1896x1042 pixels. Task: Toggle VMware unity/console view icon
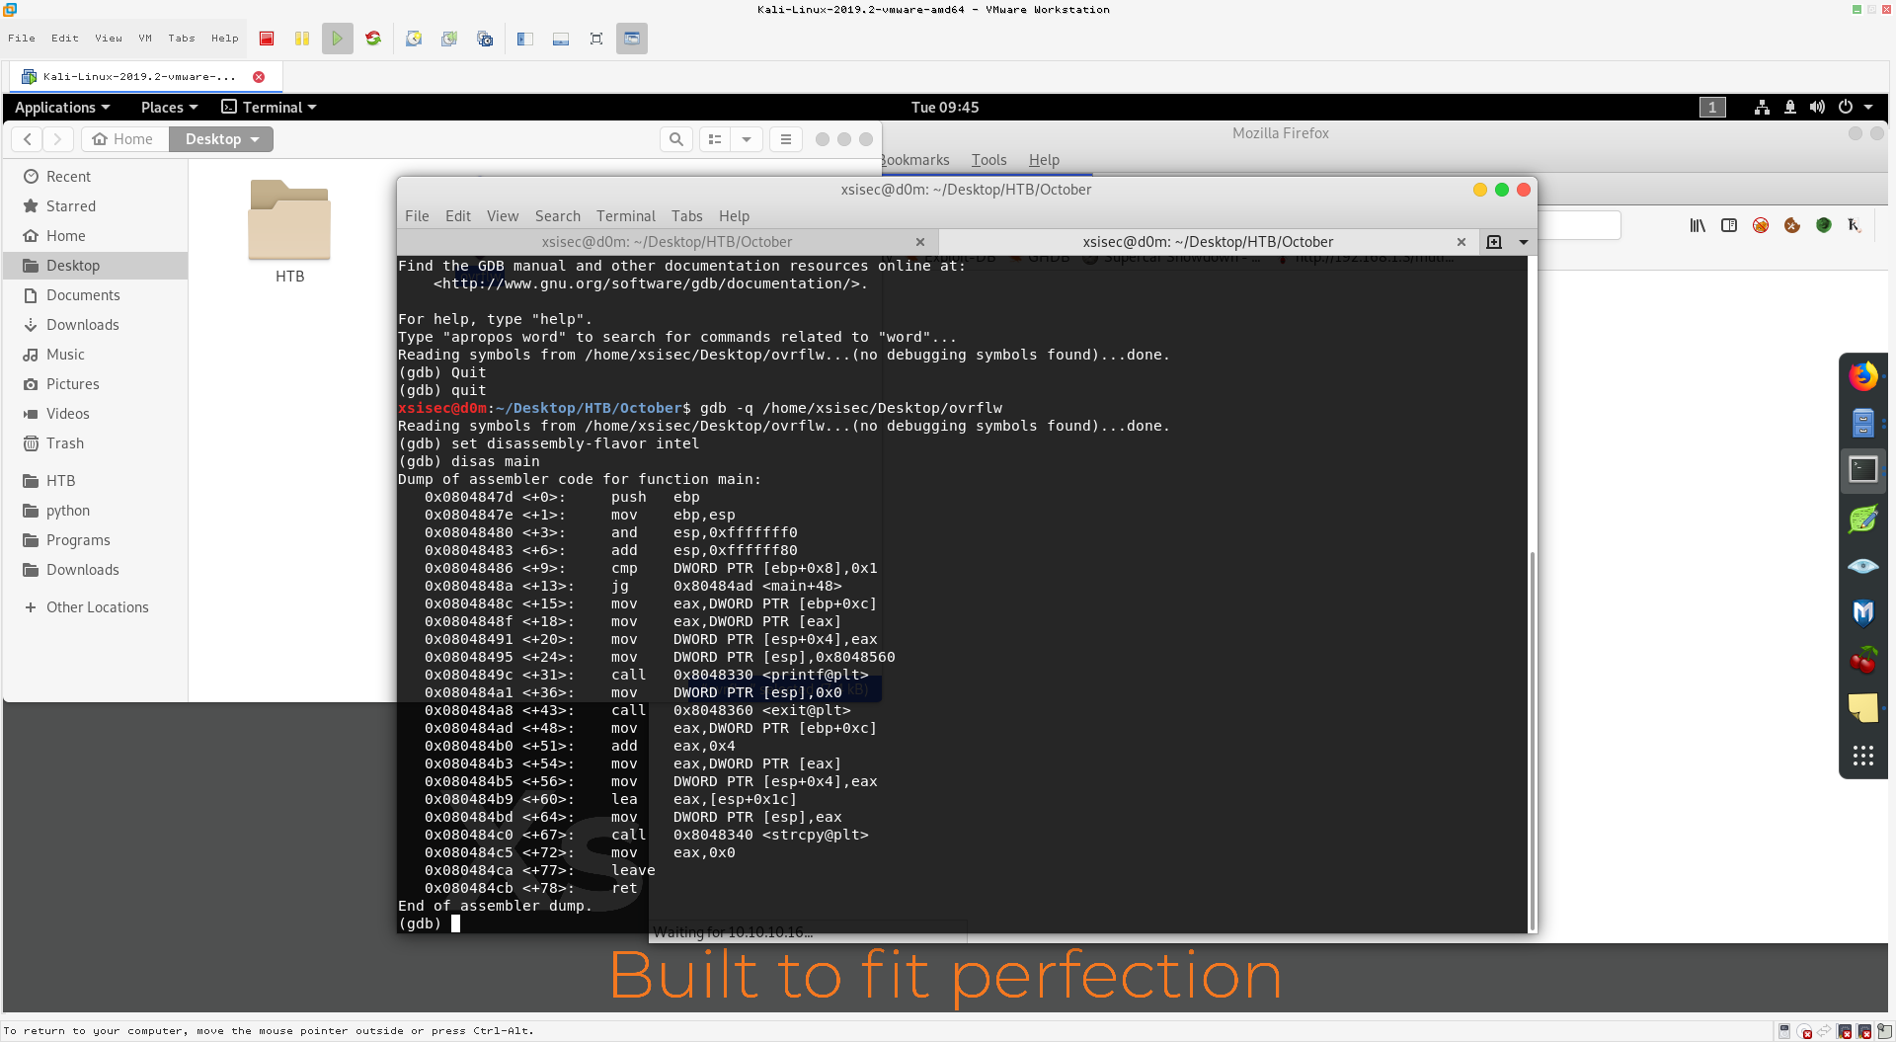(632, 39)
